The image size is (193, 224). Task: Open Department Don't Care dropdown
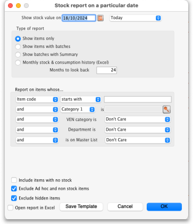[138, 130]
